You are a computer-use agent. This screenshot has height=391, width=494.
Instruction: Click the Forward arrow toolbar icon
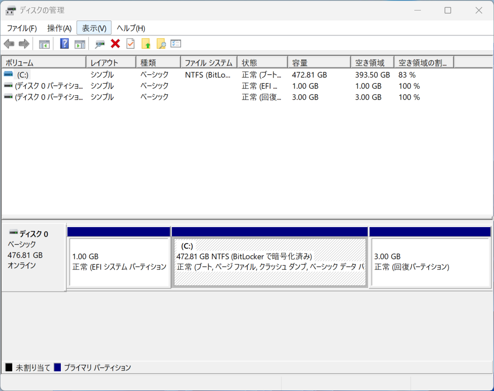[24, 44]
